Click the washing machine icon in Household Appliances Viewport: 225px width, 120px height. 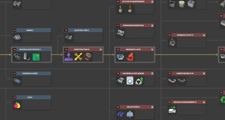click(130, 81)
